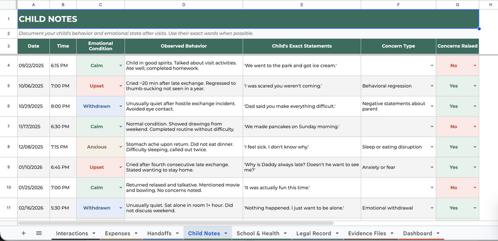Open Anxious dropdown in 12/08/2025 row
Viewport: 498px width, 241px height.
click(121, 147)
